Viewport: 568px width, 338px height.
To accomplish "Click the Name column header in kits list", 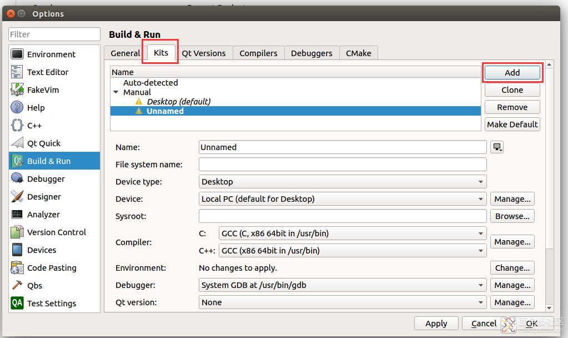I will [x=295, y=72].
